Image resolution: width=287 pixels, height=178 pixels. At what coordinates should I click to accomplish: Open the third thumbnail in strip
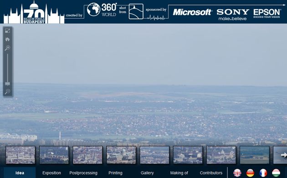click(87, 155)
